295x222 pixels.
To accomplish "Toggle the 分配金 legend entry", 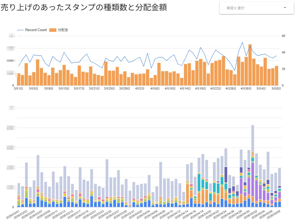I will tap(58, 30).
